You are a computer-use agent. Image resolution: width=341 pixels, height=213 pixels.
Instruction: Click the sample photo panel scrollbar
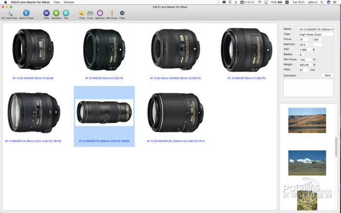[x=336, y=147]
